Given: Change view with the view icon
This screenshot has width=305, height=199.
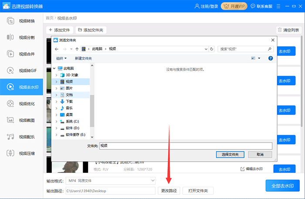Looking at the screenshot, I should (x=253, y=58).
